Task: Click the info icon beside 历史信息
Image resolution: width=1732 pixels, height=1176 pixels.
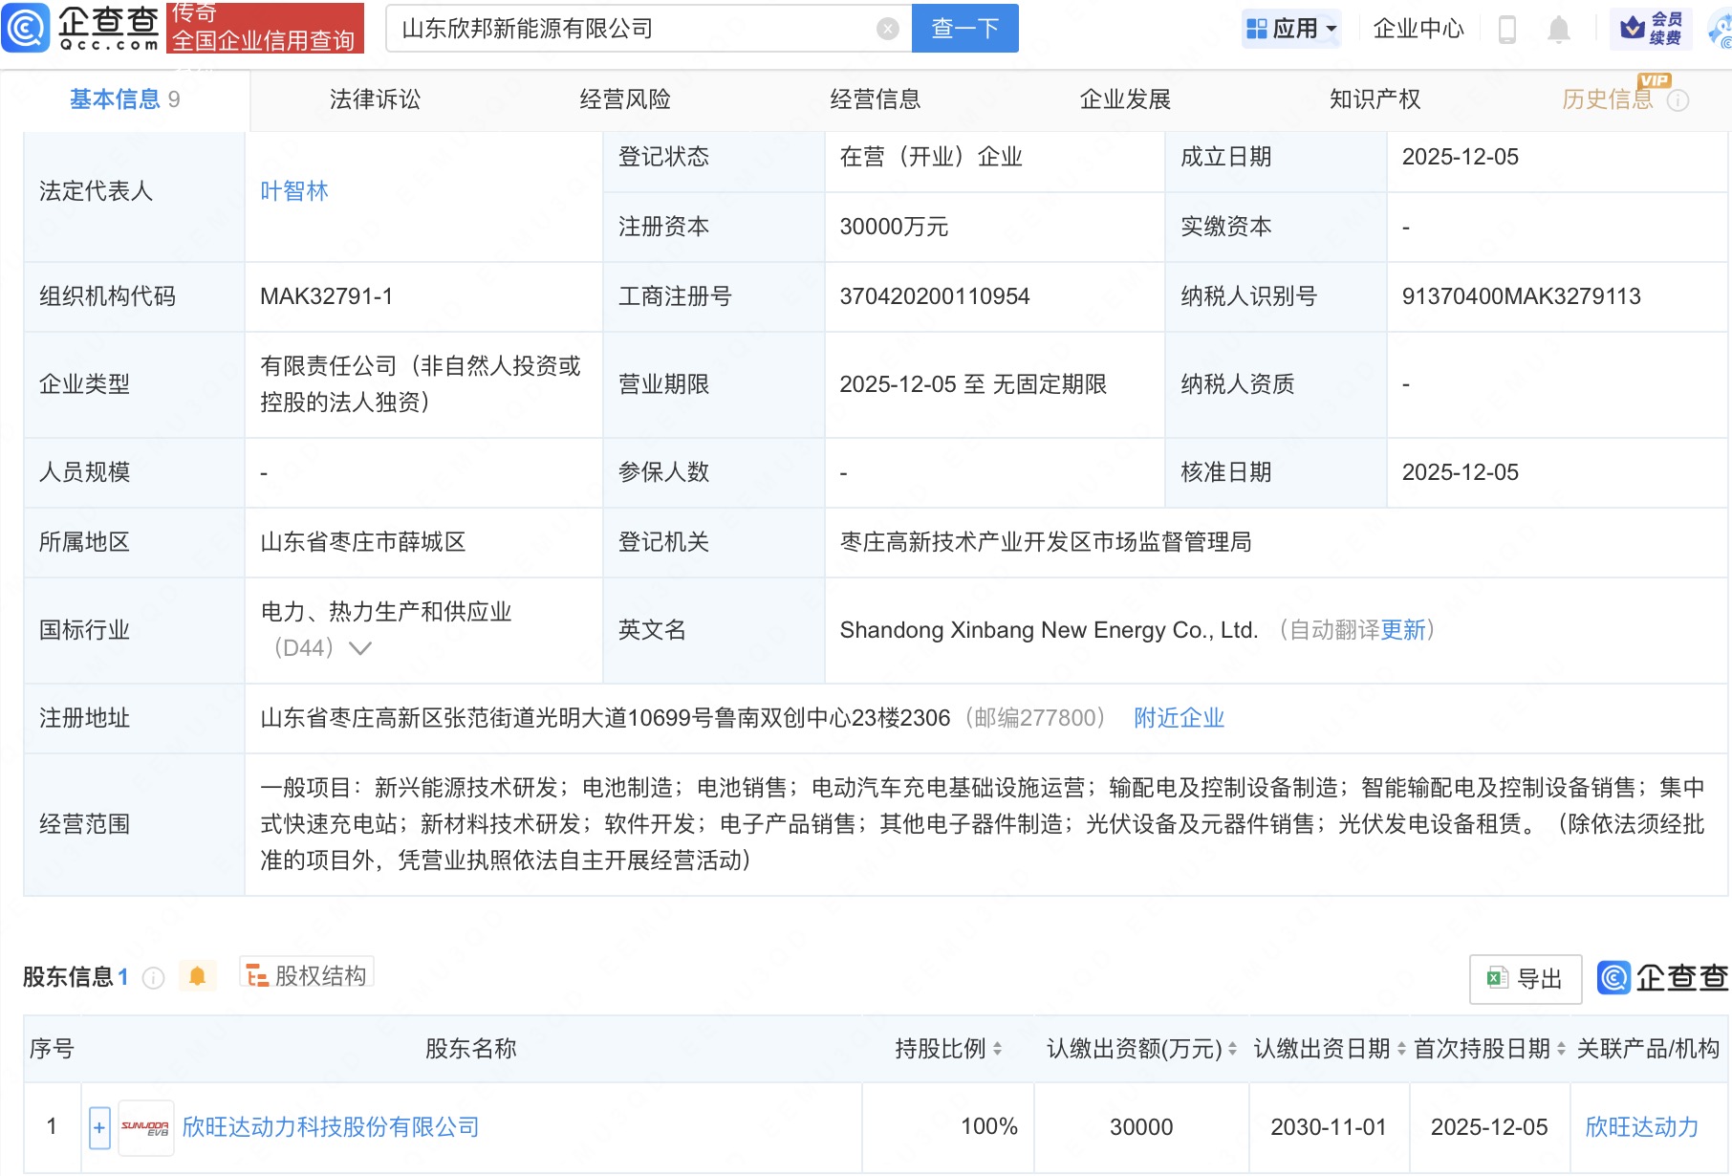Action: (x=1679, y=98)
